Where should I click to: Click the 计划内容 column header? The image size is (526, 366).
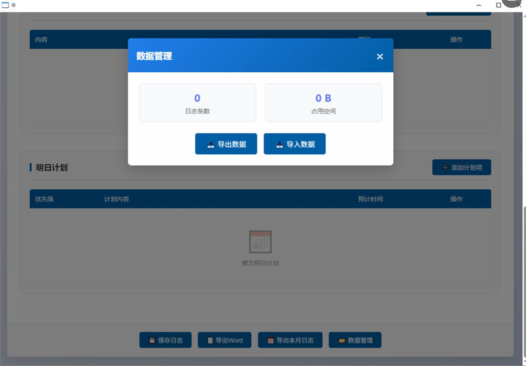click(x=116, y=199)
